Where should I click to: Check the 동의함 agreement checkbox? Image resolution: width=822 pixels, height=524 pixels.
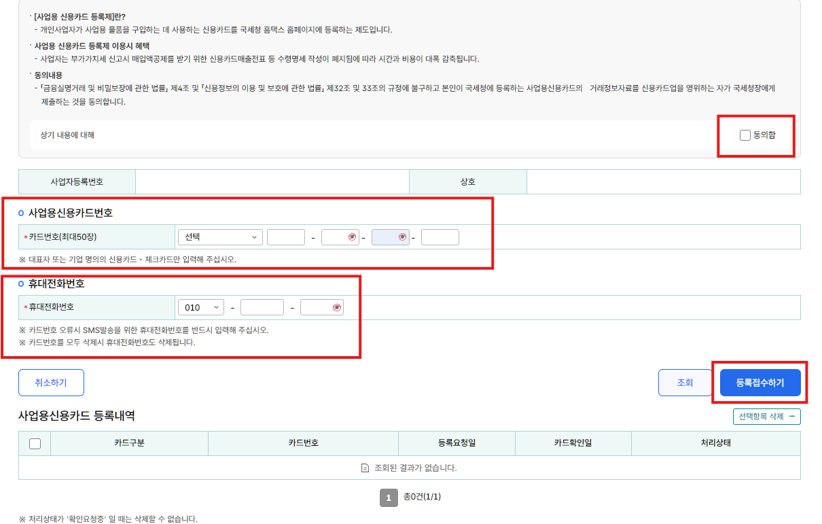(745, 135)
